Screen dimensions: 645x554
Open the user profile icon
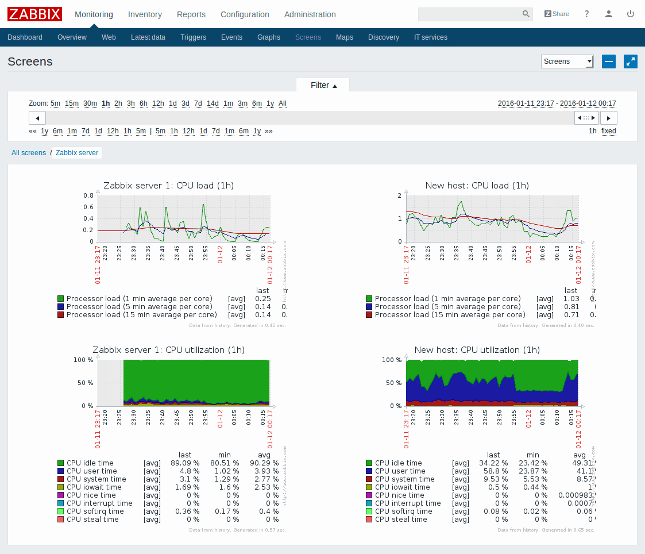point(609,14)
